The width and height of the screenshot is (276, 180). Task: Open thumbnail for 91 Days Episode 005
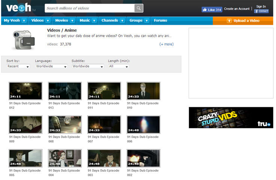tap(26, 158)
